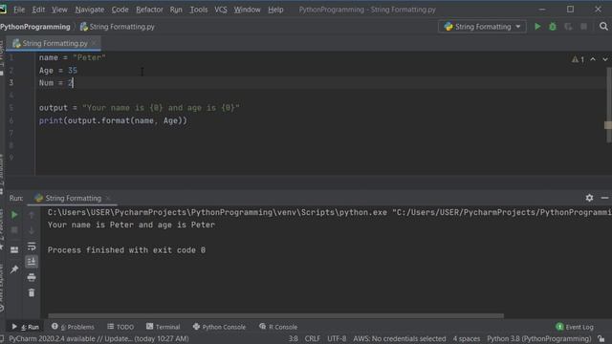Click the output string assignment line
612x344 pixels.
coord(139,108)
